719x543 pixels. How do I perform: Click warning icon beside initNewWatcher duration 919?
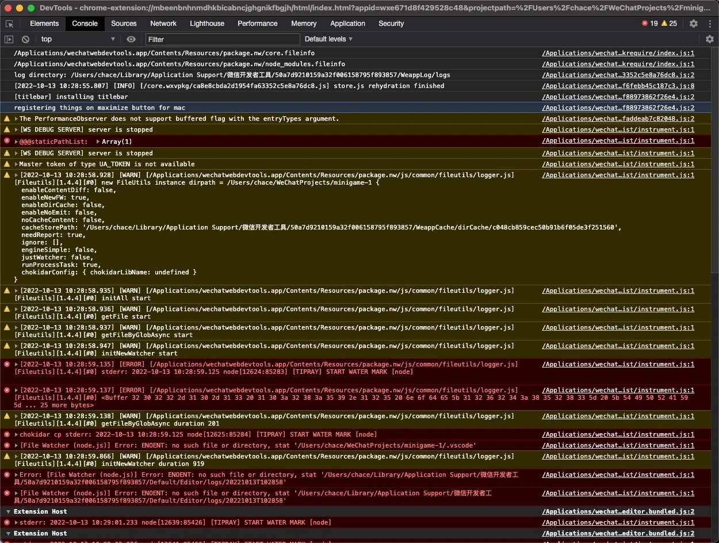7,456
